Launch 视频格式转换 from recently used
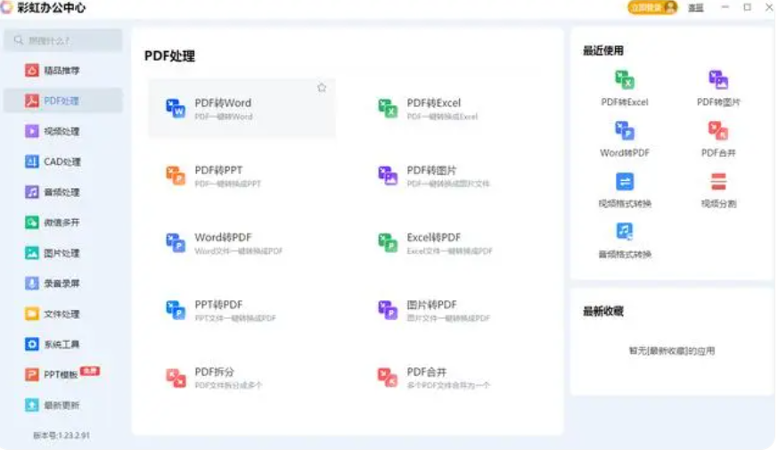Viewport: 778px width, 450px height. [624, 190]
